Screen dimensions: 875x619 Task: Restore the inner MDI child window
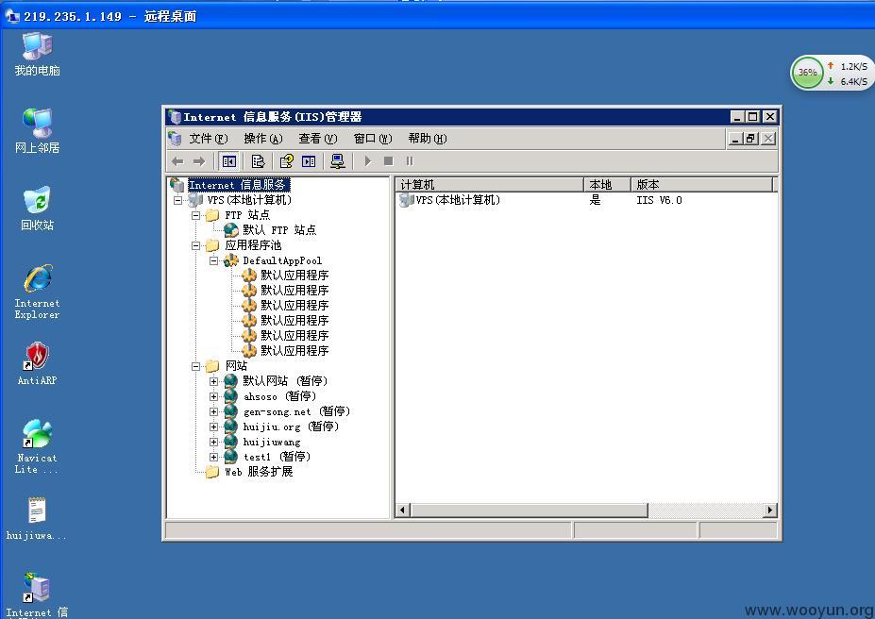pyautogui.click(x=751, y=139)
